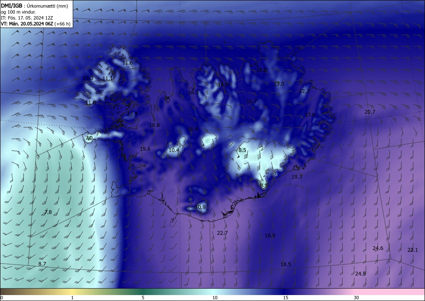
Task: Click the value 16.4 on the map
Action: (193, 129)
